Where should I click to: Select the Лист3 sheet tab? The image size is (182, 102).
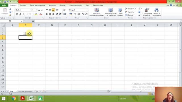point(38,91)
